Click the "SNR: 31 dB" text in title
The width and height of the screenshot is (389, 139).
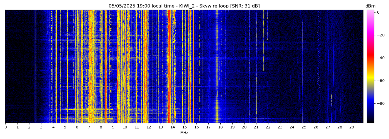point(245,6)
